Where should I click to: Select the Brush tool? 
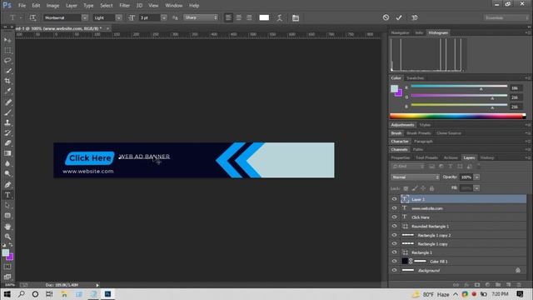[7, 112]
